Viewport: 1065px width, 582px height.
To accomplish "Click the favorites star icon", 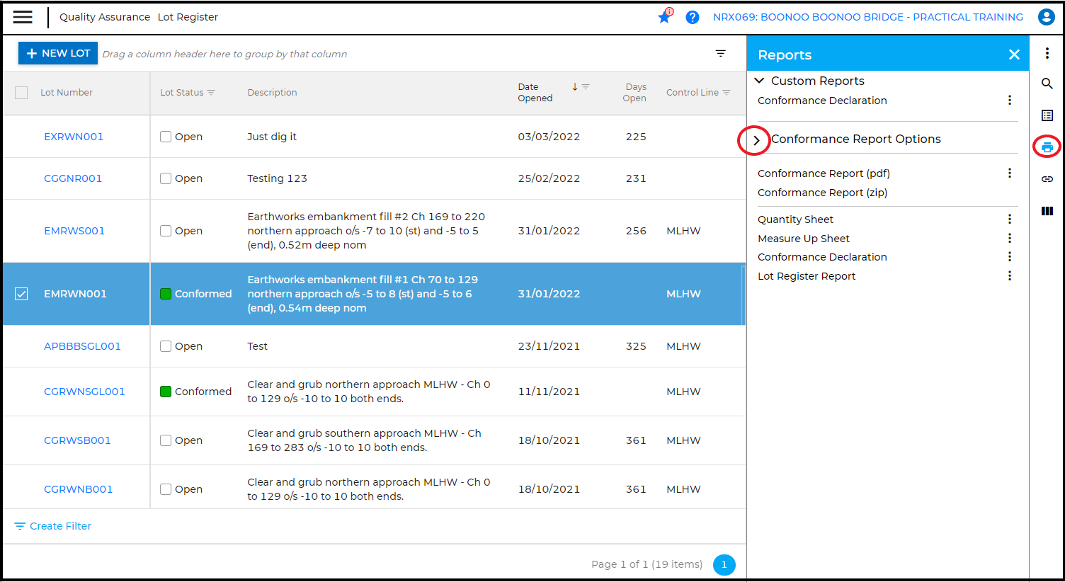I will click(x=664, y=17).
